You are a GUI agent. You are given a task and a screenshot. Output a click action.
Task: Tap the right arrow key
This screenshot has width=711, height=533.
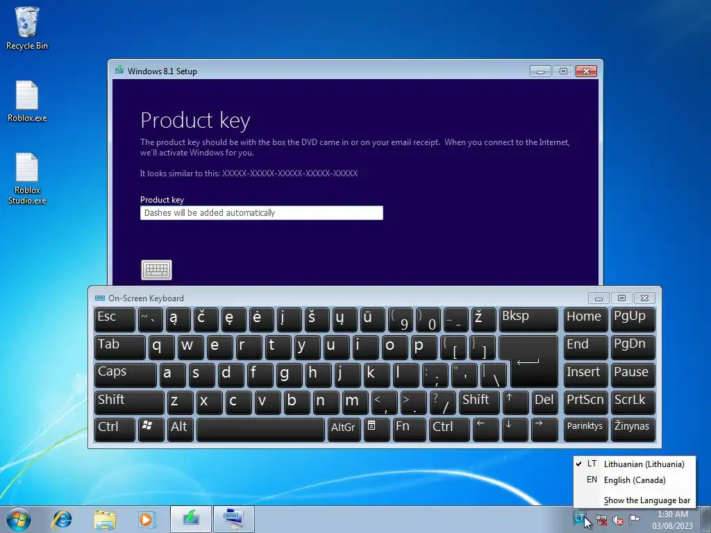click(544, 430)
